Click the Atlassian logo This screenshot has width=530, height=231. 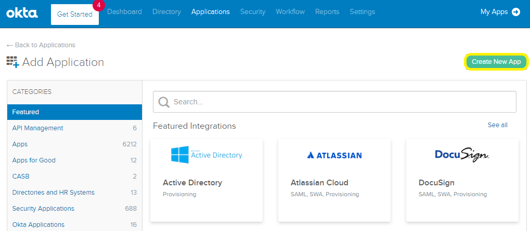(x=334, y=155)
